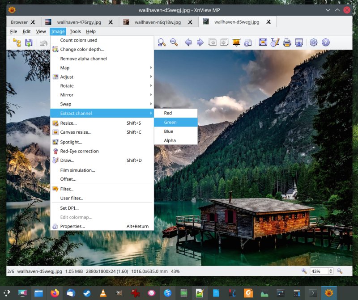Click the save floppy disk icon
This screenshot has height=300, width=358.
tap(29, 42)
